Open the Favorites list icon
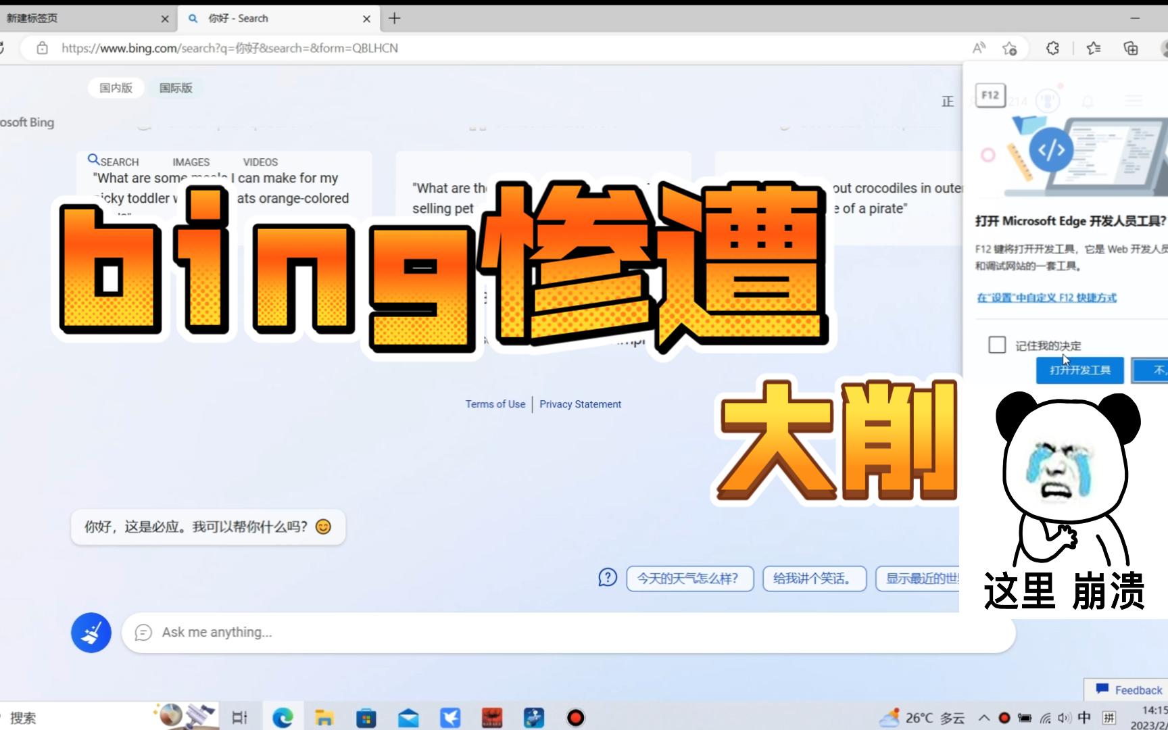 tap(1094, 48)
